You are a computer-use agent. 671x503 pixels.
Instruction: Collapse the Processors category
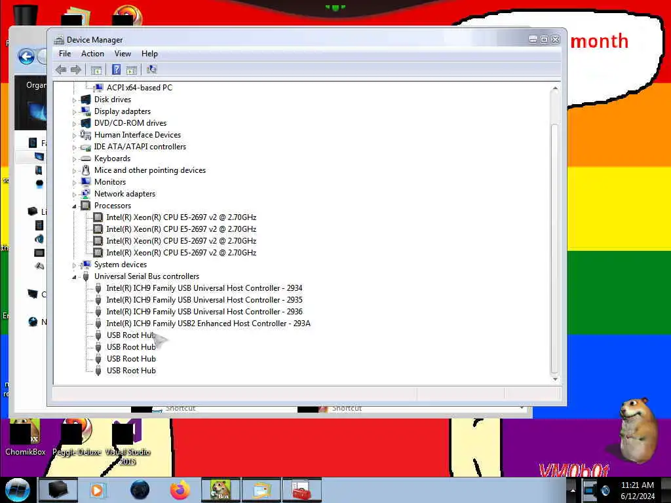(75, 206)
